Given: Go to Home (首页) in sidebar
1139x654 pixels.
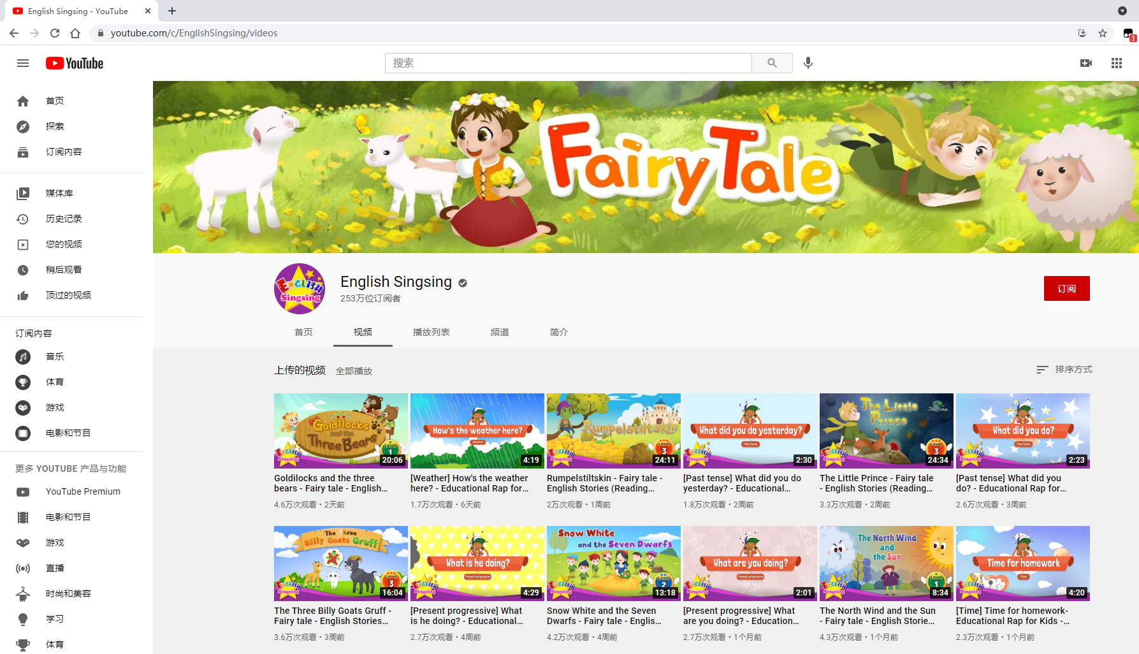Looking at the screenshot, I should click(x=23, y=101).
